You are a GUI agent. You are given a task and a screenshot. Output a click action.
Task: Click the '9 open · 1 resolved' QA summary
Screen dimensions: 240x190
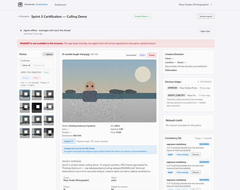tap(203, 138)
